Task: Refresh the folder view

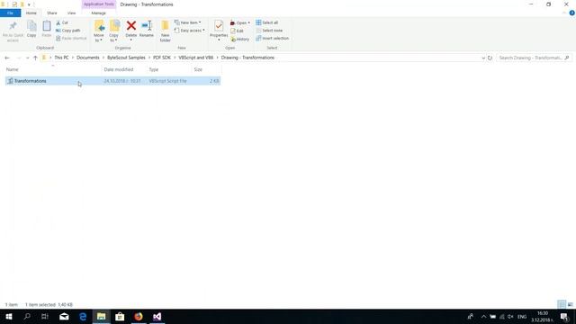Action: pyautogui.click(x=490, y=58)
